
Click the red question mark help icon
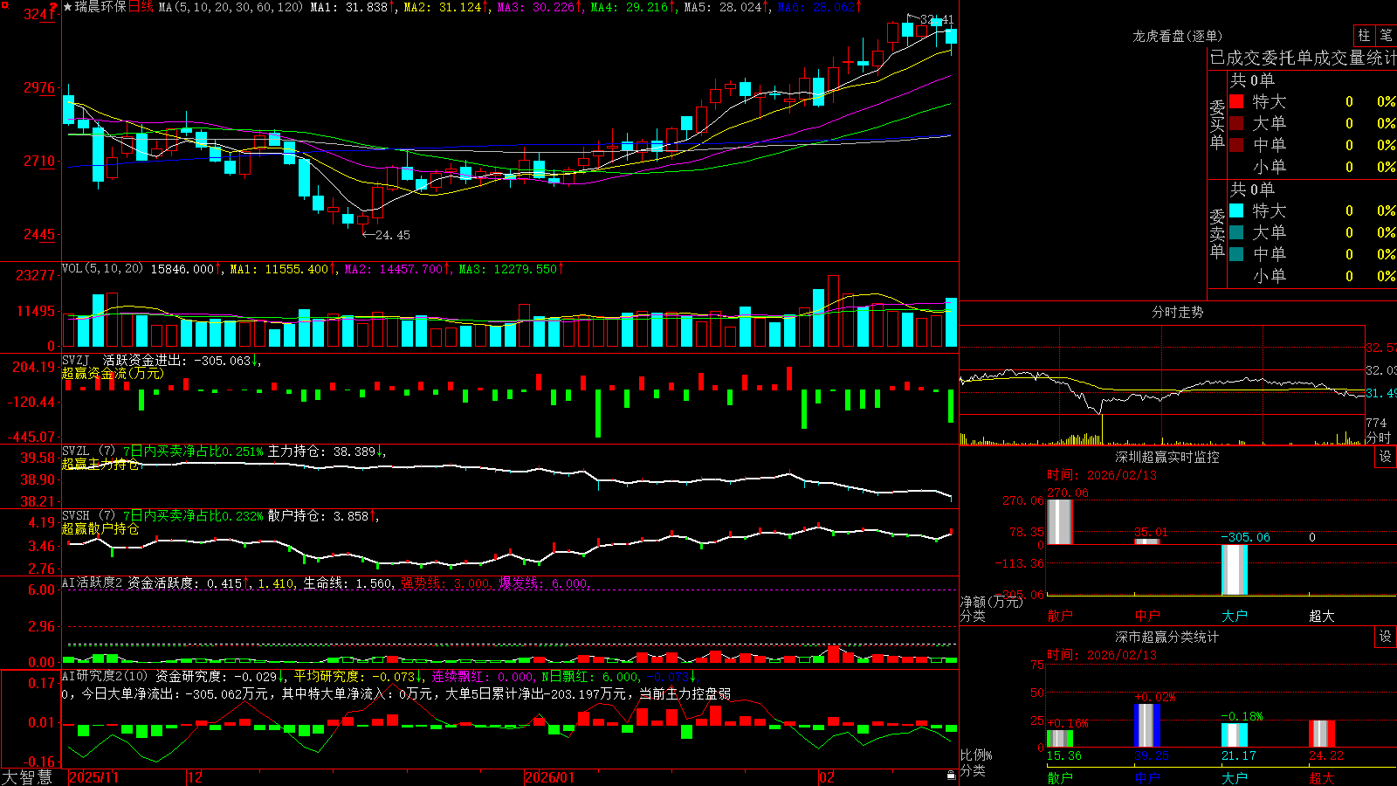coord(53,6)
